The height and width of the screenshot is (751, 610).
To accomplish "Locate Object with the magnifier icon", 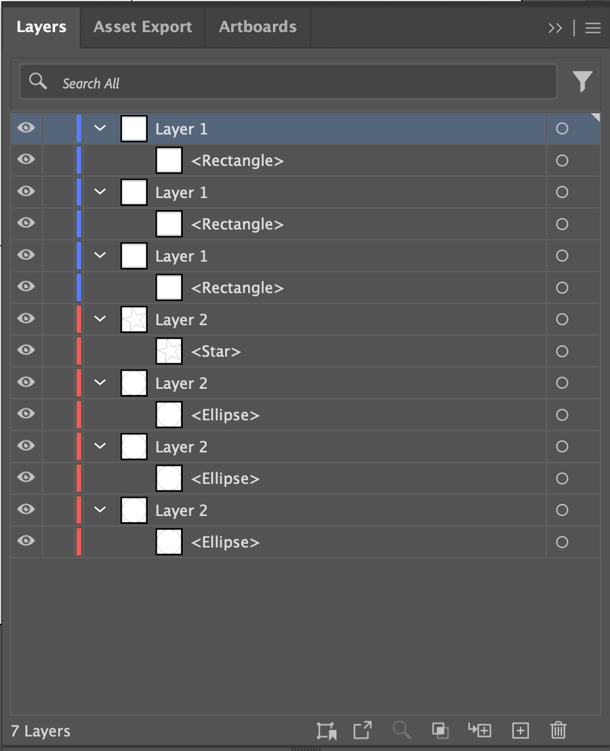I will pyautogui.click(x=401, y=730).
